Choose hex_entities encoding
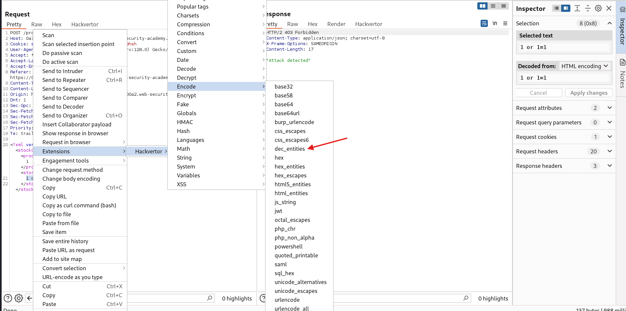 (x=299, y=167)
